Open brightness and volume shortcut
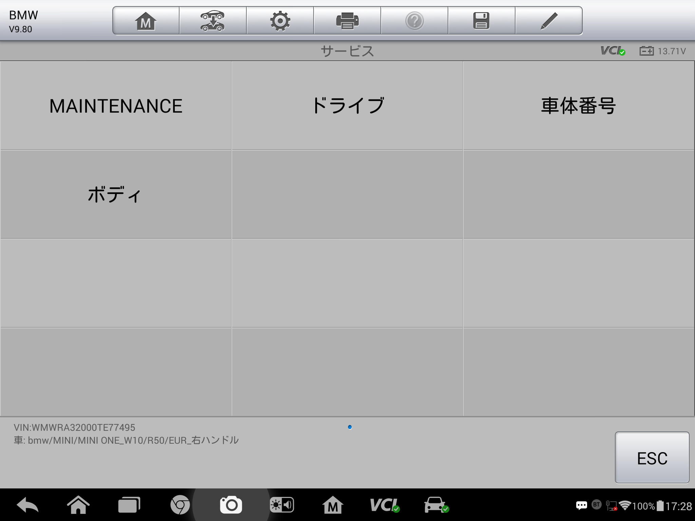Viewport: 695px width, 521px height. click(282, 505)
